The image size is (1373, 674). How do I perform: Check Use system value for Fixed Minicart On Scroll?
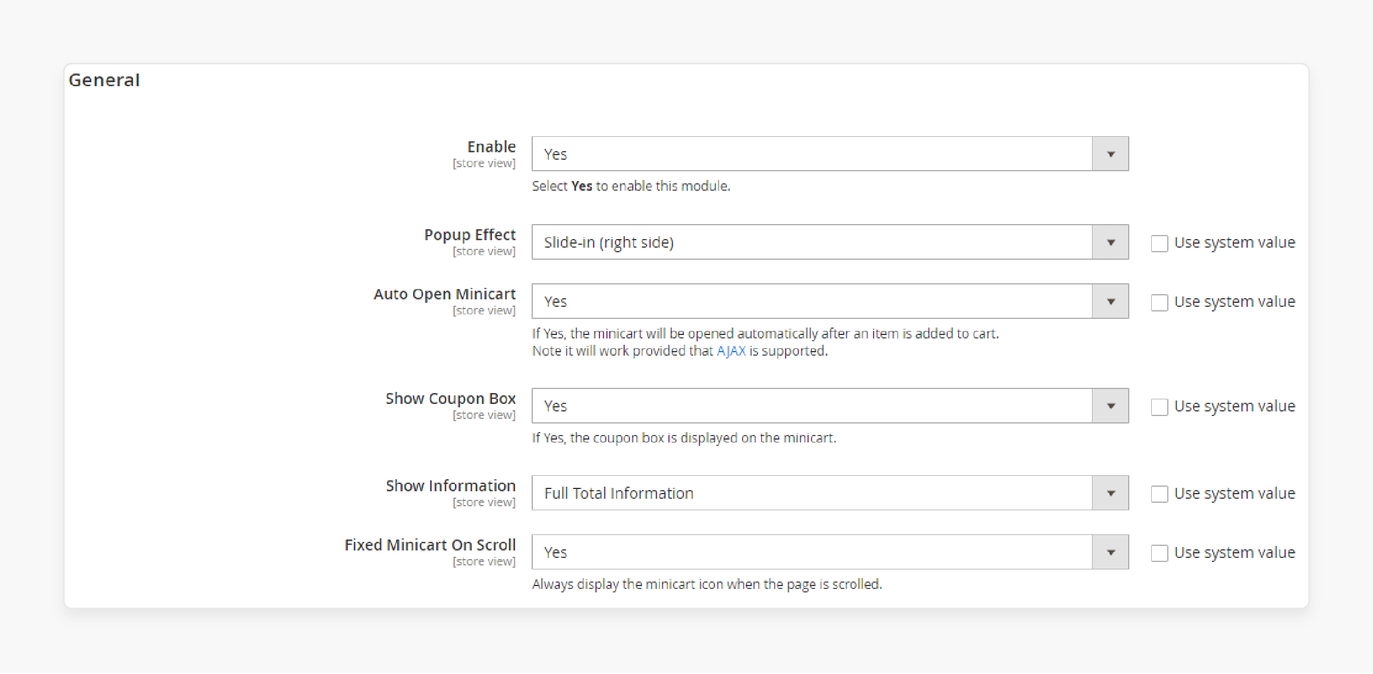(1159, 553)
